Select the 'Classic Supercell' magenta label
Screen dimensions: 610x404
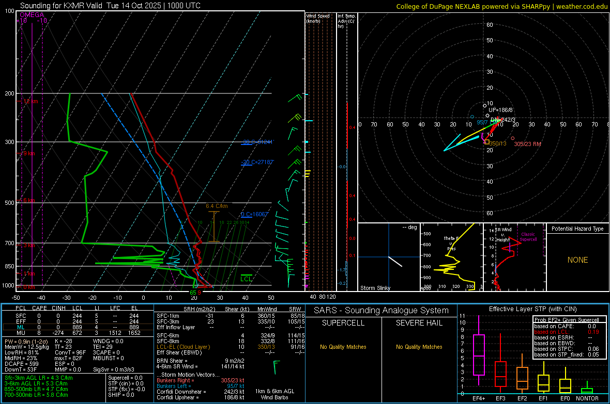click(x=528, y=237)
